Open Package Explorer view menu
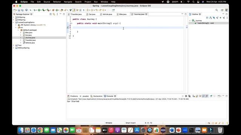This screenshot has height=135, width=241. pos(57,14)
